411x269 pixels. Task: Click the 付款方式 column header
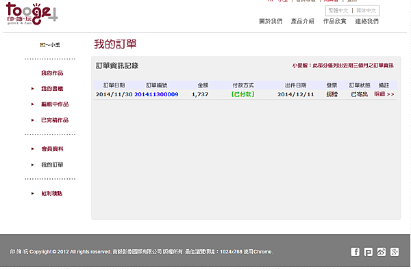(243, 85)
